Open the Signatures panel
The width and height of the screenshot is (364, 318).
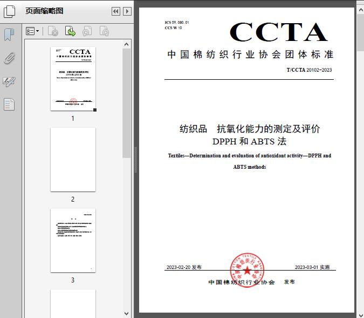9,81
